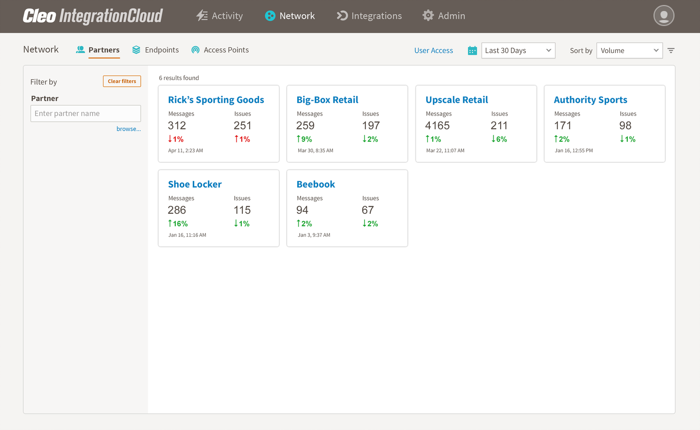This screenshot has height=430, width=700.
Task: Open the User Access link
Action: [433, 51]
